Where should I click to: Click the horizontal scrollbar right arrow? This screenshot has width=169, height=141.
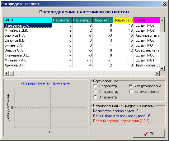click(157, 74)
